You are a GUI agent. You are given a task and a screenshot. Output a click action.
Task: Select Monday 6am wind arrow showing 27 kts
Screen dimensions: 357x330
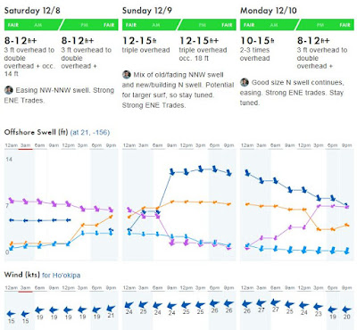[x=276, y=302]
